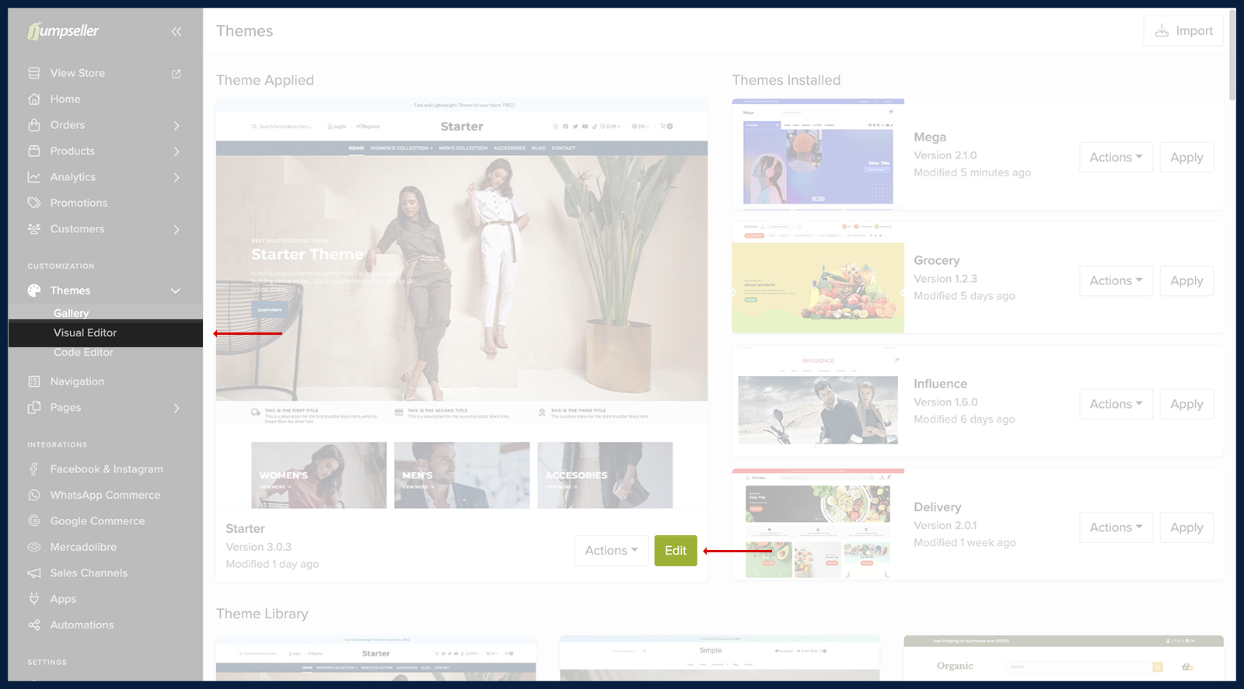Expand the Customers submenu chevron
The image size is (1244, 689).
[176, 229]
